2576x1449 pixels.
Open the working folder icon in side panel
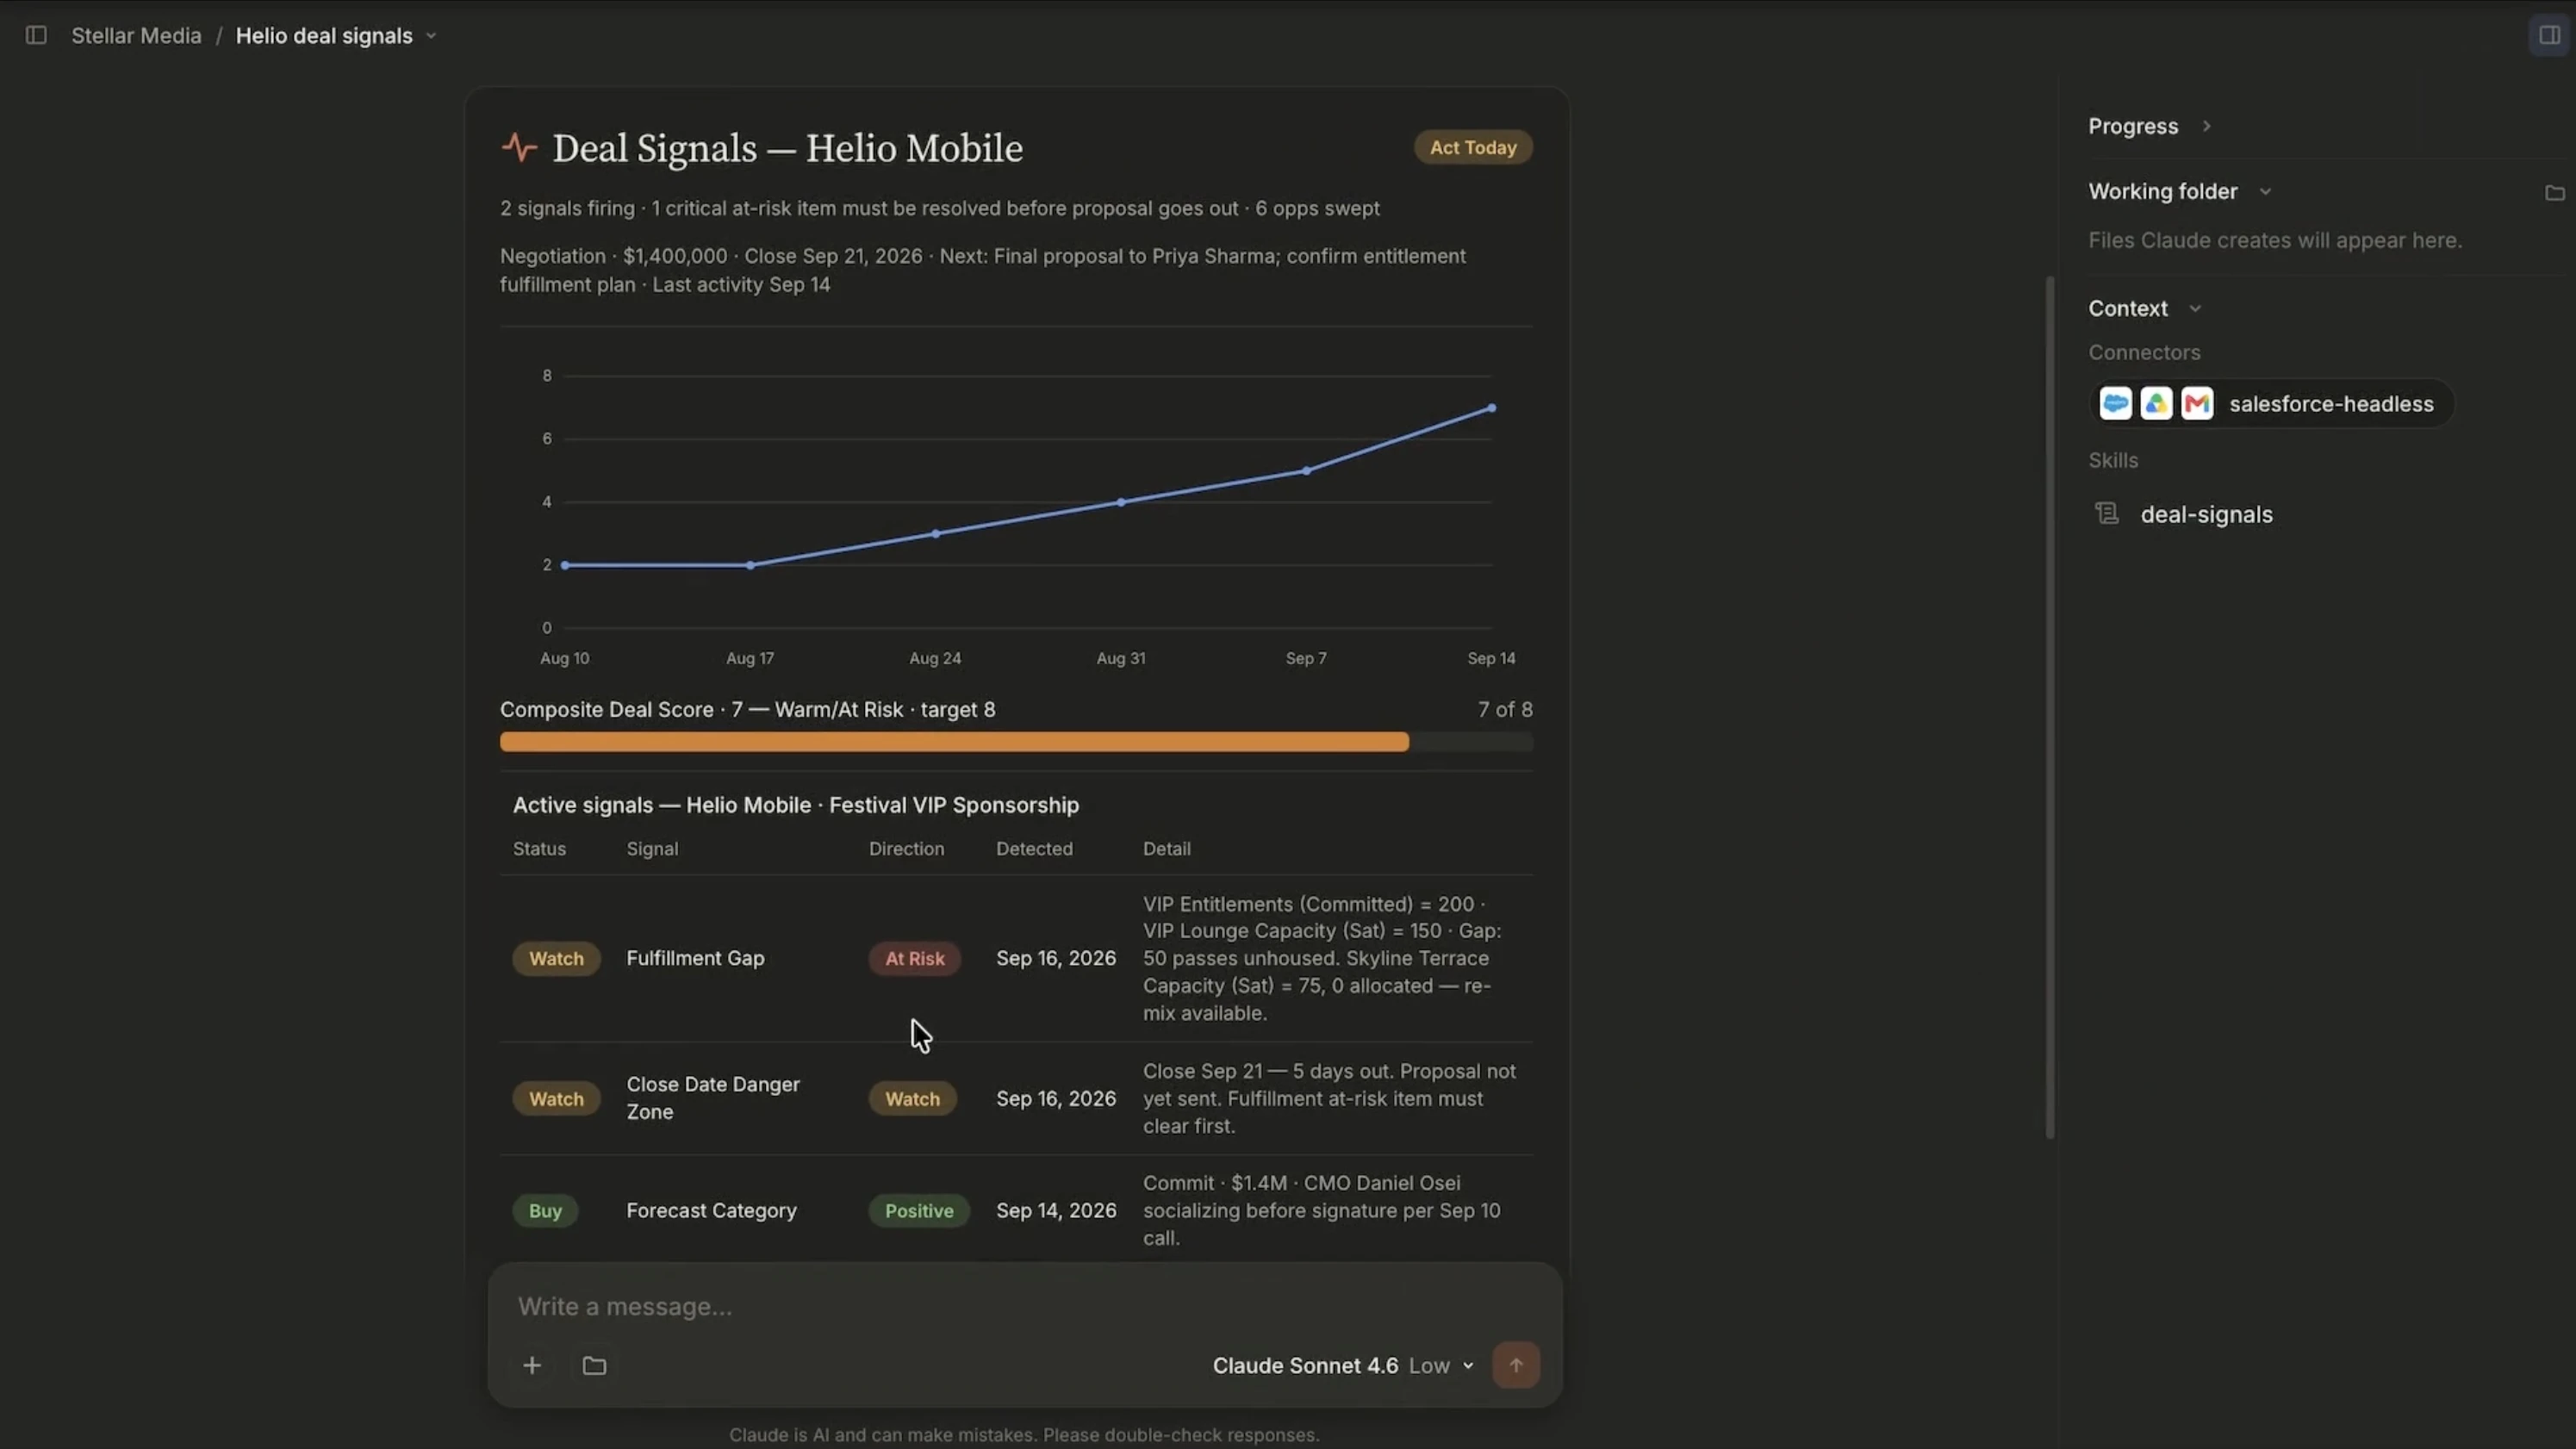pos(2555,192)
